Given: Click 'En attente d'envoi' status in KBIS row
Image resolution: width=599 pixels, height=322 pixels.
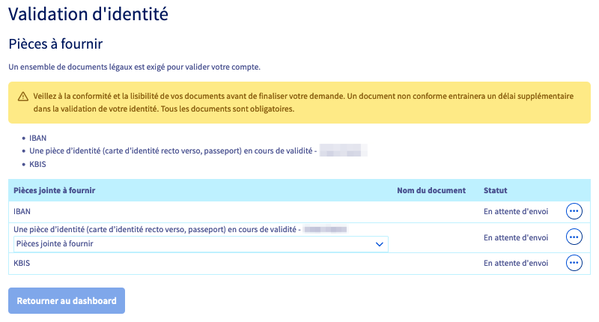Looking at the screenshot, I should [517, 264].
